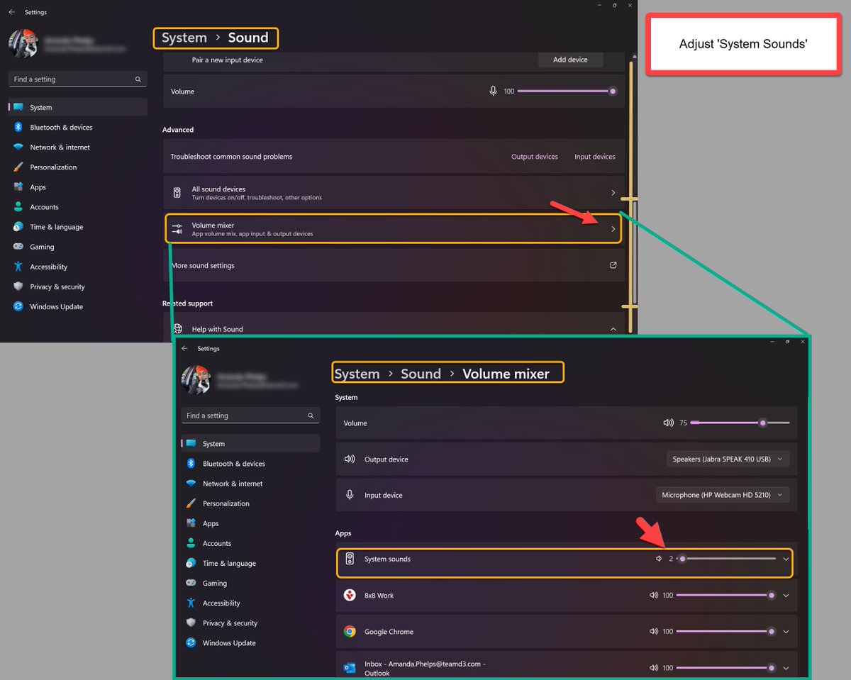Image resolution: width=851 pixels, height=680 pixels.
Task: Expand the Google Chrome row chevron
Action: click(x=786, y=632)
